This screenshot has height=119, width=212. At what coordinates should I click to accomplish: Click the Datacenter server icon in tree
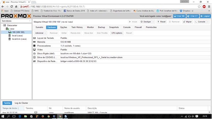(x=5, y=25)
